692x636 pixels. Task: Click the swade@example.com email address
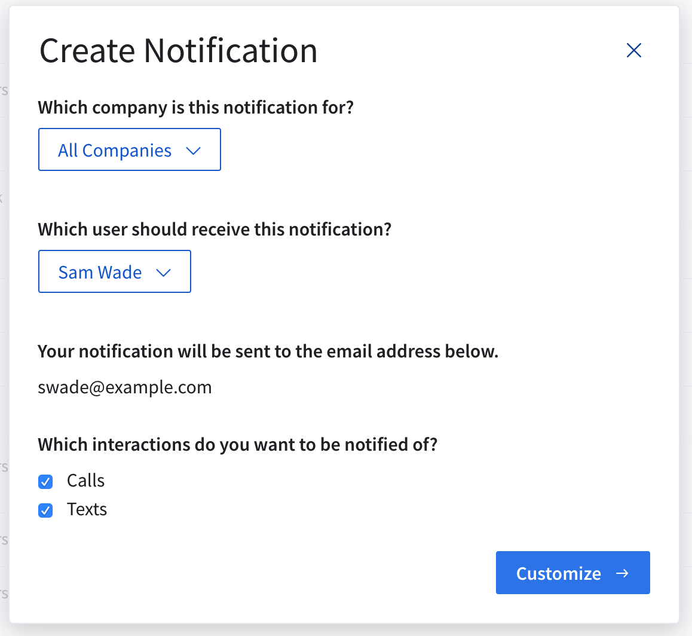click(x=125, y=387)
